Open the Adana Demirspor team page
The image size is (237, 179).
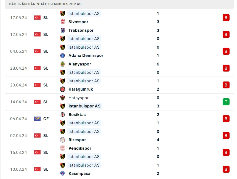click(86, 56)
